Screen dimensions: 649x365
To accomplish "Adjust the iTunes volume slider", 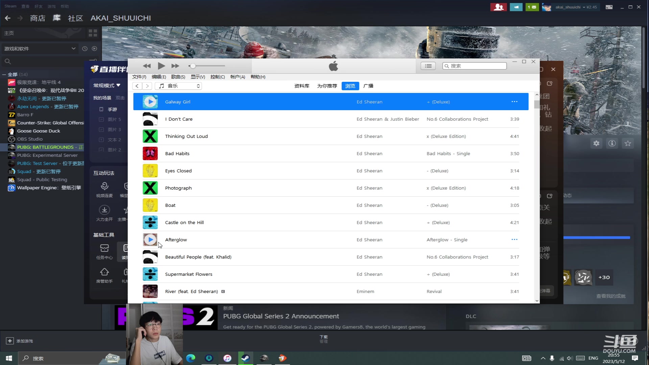I will pyautogui.click(x=193, y=66).
